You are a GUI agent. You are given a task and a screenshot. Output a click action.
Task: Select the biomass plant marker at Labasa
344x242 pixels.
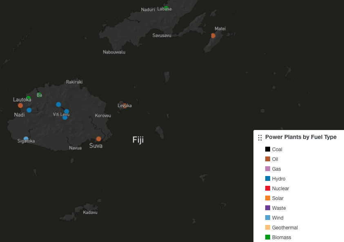click(166, 8)
